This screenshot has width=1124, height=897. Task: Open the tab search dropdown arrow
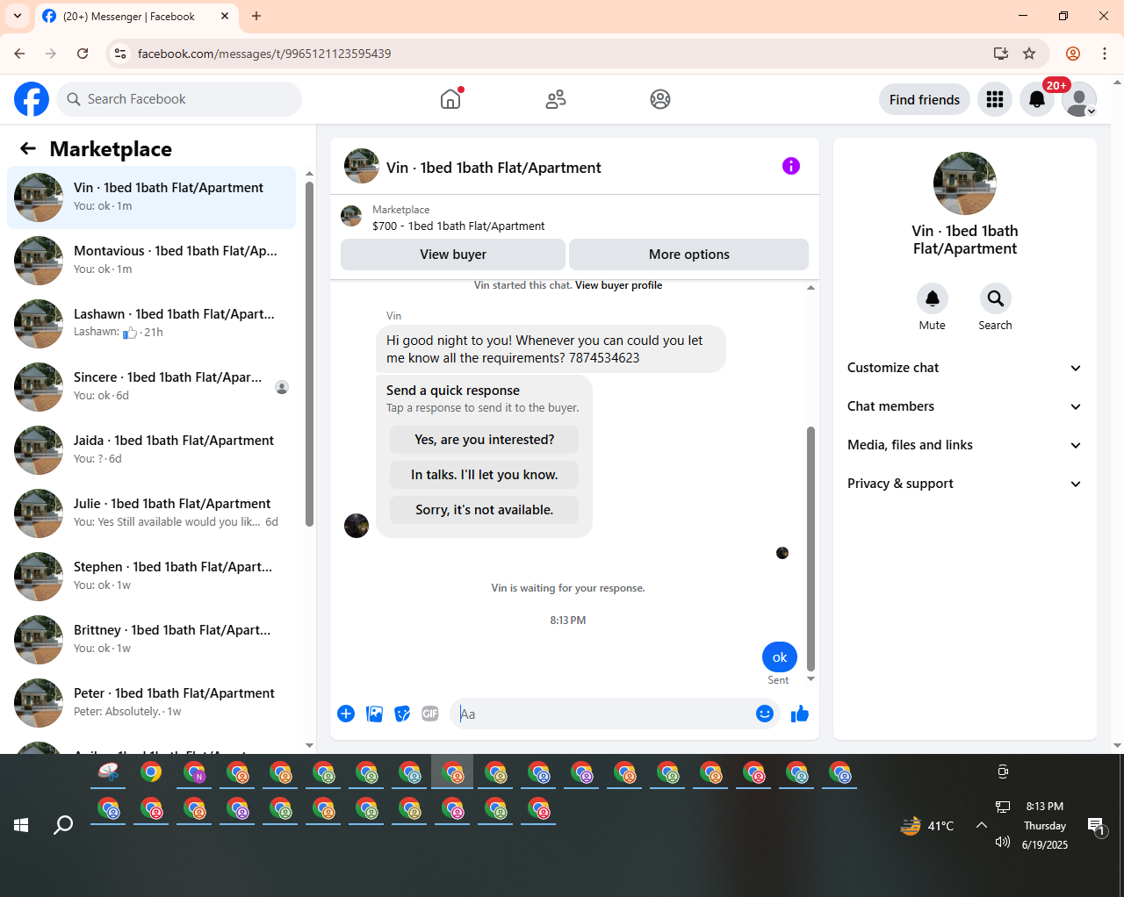[x=18, y=16]
